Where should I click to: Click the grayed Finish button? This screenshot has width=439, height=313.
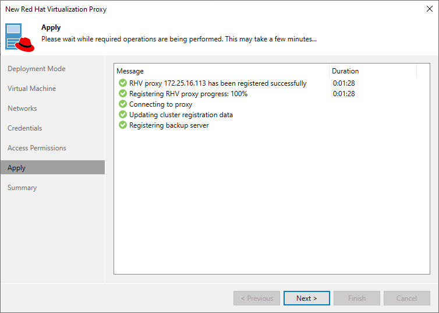[357, 298]
